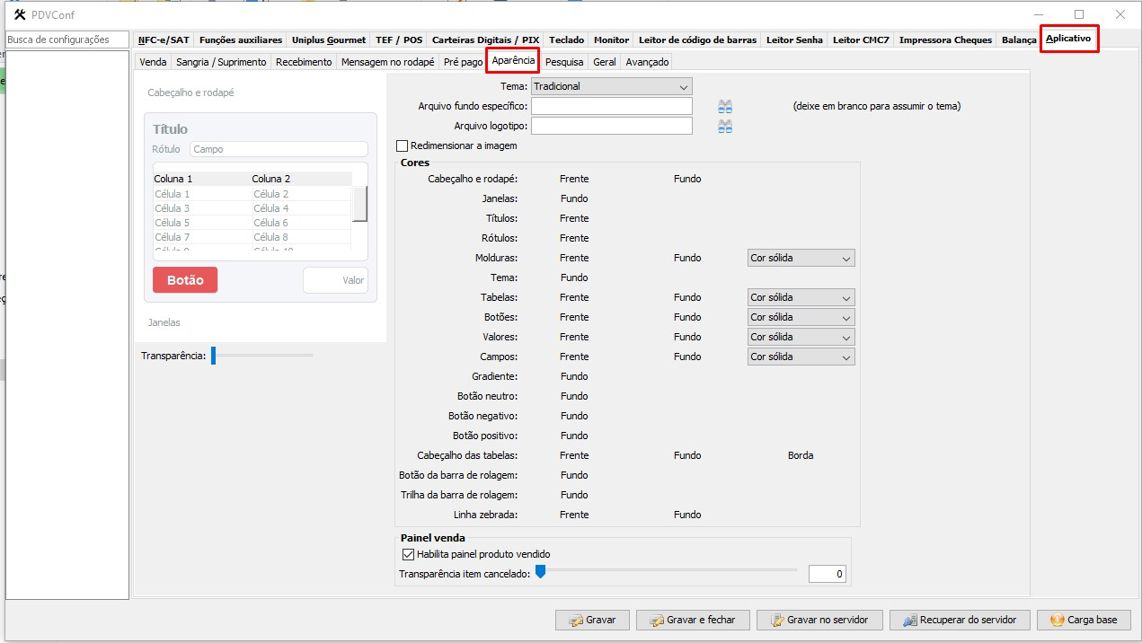Uncheck Habilita painel produto vendido

[409, 554]
